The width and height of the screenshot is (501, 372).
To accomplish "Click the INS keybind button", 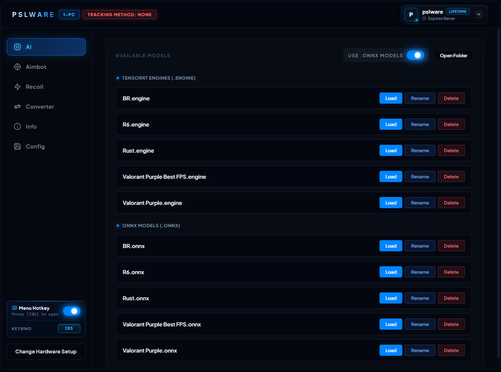I will 69,328.
